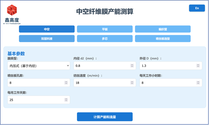
Task: Click the 纺丝速度 stepper arrows
Action: (132, 83)
